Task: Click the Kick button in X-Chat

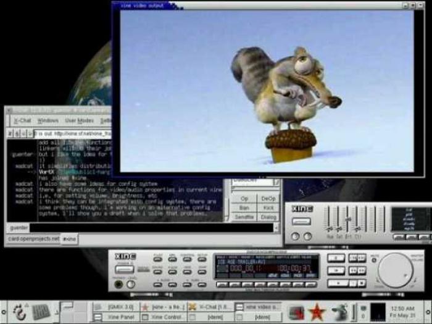Action: tap(268, 208)
